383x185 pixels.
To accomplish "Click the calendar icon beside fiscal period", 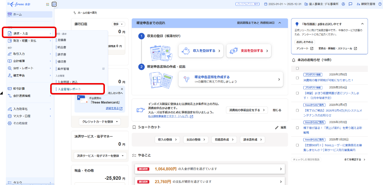I will pos(266,4).
